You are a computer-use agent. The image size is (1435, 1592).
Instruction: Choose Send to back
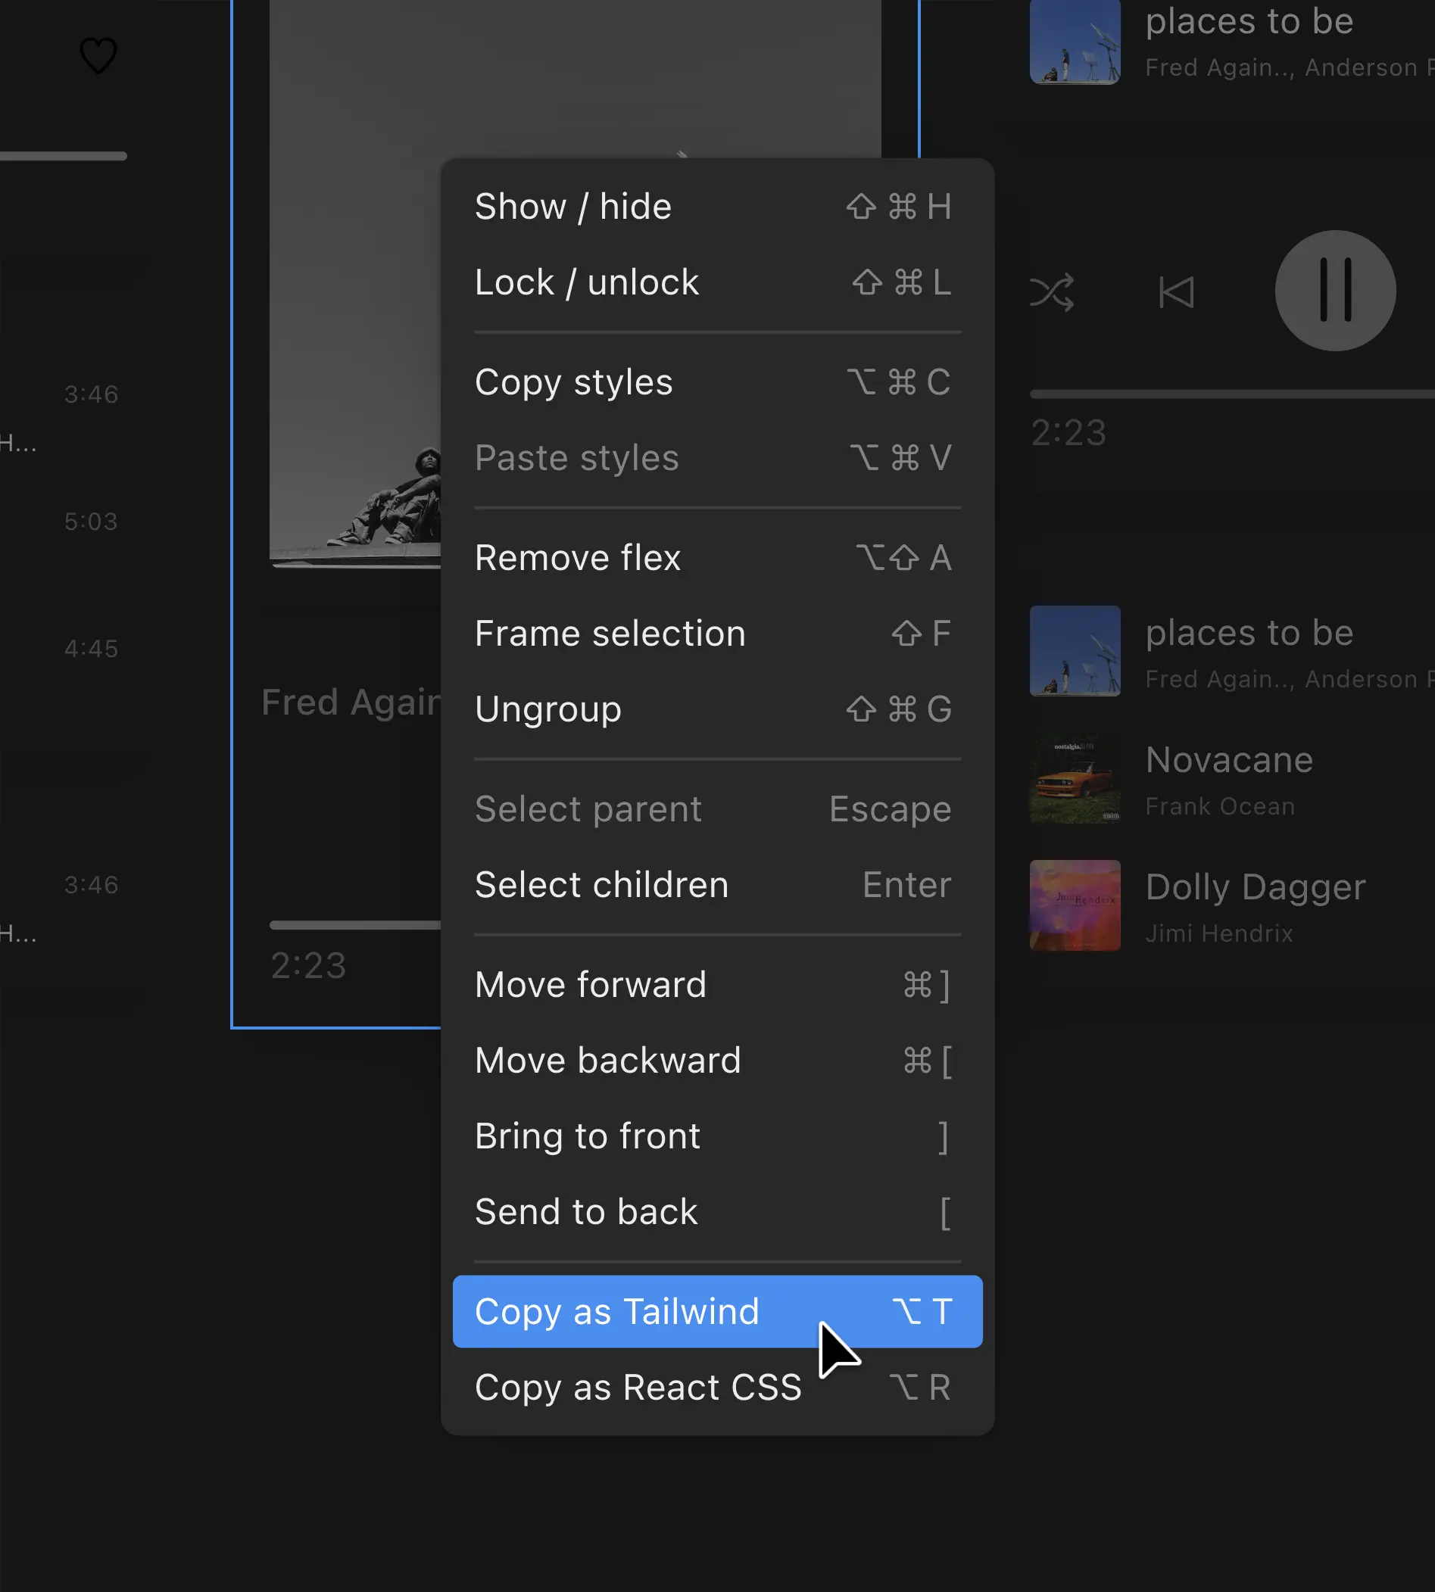tap(718, 1212)
